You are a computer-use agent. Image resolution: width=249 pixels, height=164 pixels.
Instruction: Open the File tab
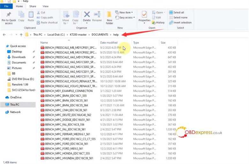6,6
